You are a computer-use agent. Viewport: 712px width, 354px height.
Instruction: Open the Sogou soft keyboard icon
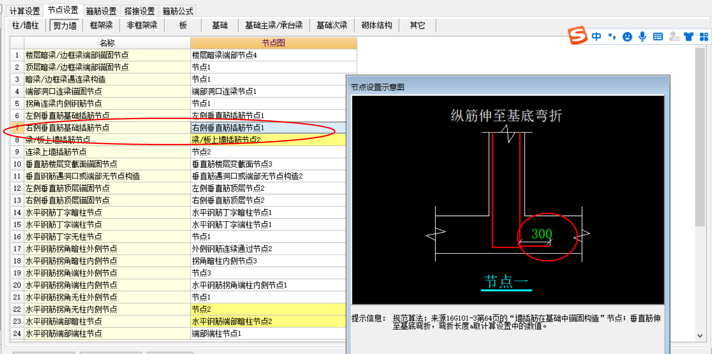[658, 37]
